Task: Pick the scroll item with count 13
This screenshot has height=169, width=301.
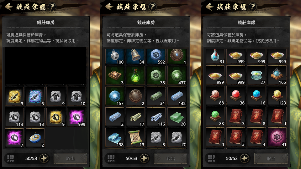Action: pyautogui.click(x=135, y=138)
